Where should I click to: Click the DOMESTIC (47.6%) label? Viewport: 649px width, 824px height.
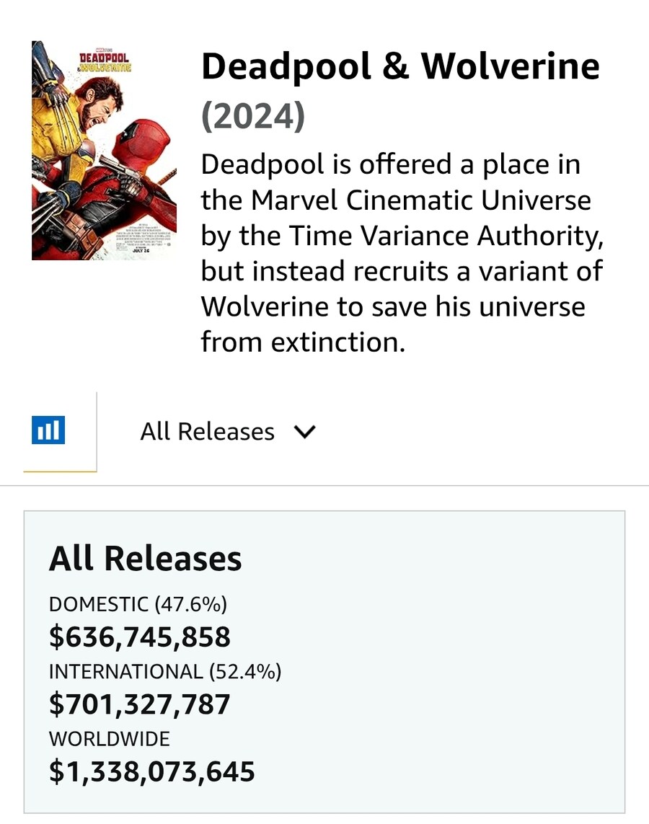138,604
